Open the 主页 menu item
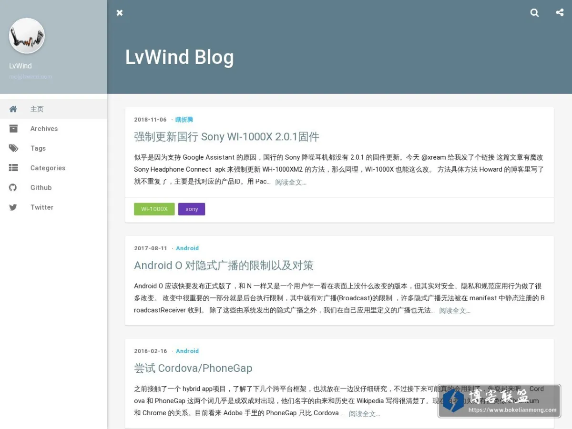The width and height of the screenshot is (572, 429). tap(53, 109)
